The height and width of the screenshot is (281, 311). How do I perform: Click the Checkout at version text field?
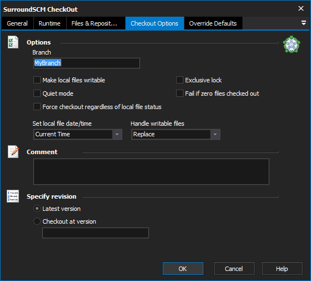[95, 233]
